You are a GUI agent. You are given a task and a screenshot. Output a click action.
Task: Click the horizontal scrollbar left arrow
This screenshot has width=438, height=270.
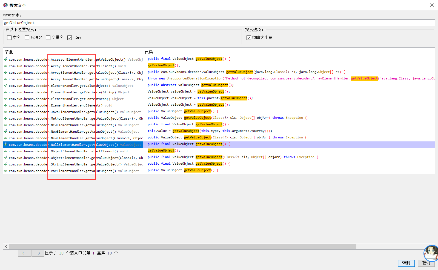[x=6, y=247]
